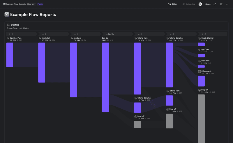Click the Drop-off arrow icon under Sign Up
Image resolution: width=233 pixels, height=143 pixels.
click(135, 117)
